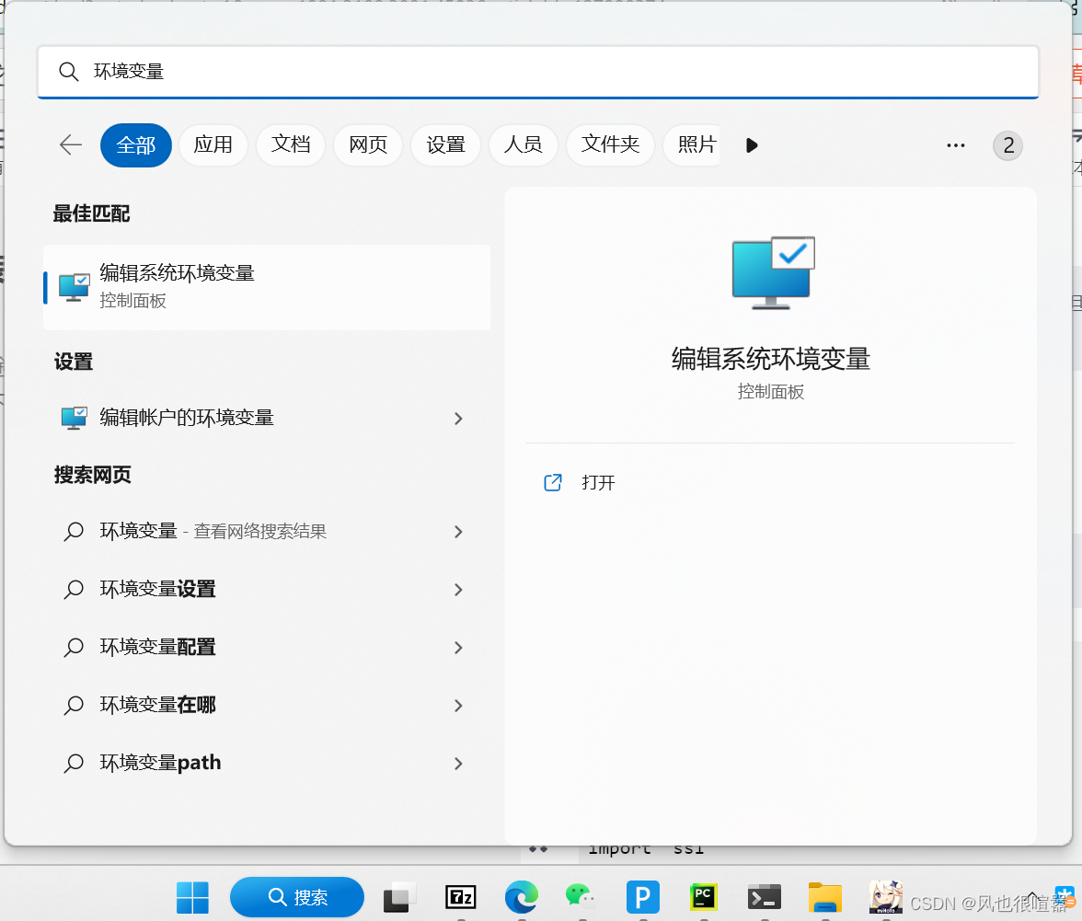The height and width of the screenshot is (921, 1082).
Task: Expand hidden search filters via the arrow
Action: click(x=752, y=144)
